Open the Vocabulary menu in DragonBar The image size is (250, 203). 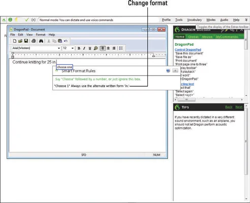[195, 20]
